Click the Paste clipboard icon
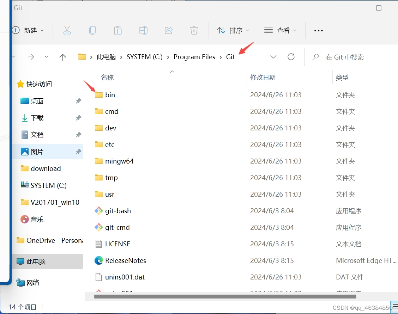 [x=118, y=30]
